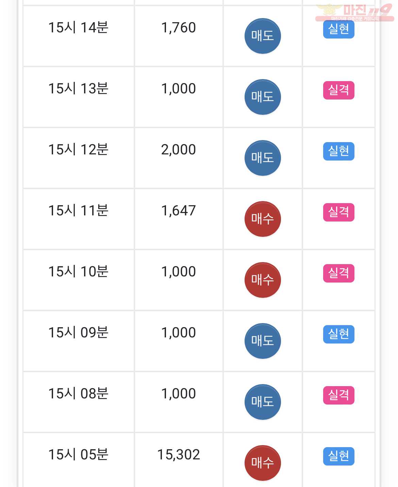Viewport: 398px width, 487px height.
Task: Tap the red 매수 circle at 15시 11분
Action: 263,219
